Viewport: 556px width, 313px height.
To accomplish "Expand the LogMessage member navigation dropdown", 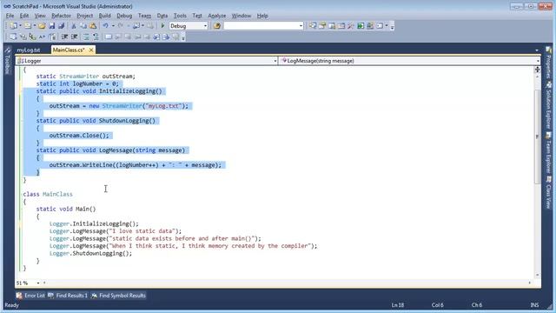I will coord(538,61).
